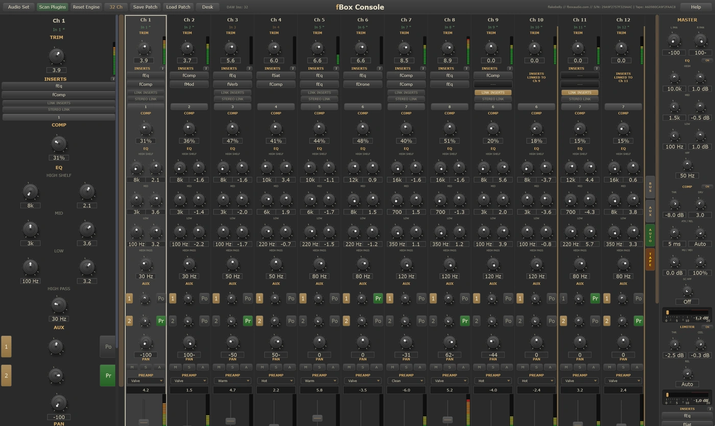Select the green AUTO side tab

point(650,235)
